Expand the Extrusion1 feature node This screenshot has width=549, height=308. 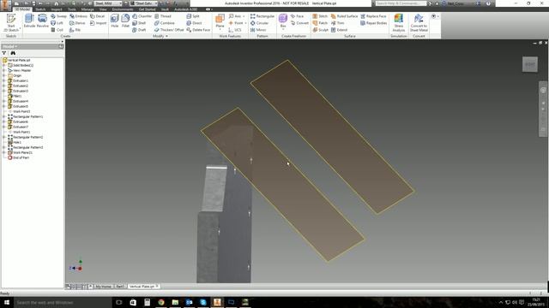pos(3,80)
